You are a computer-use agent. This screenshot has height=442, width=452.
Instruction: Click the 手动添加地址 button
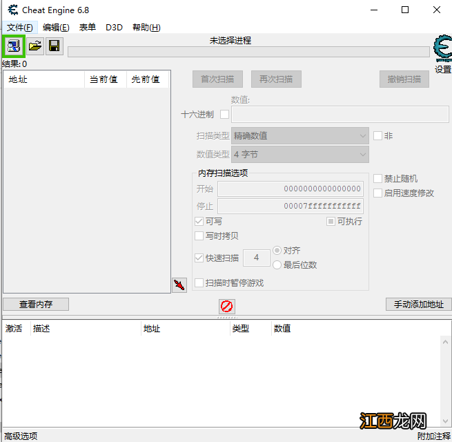click(419, 305)
